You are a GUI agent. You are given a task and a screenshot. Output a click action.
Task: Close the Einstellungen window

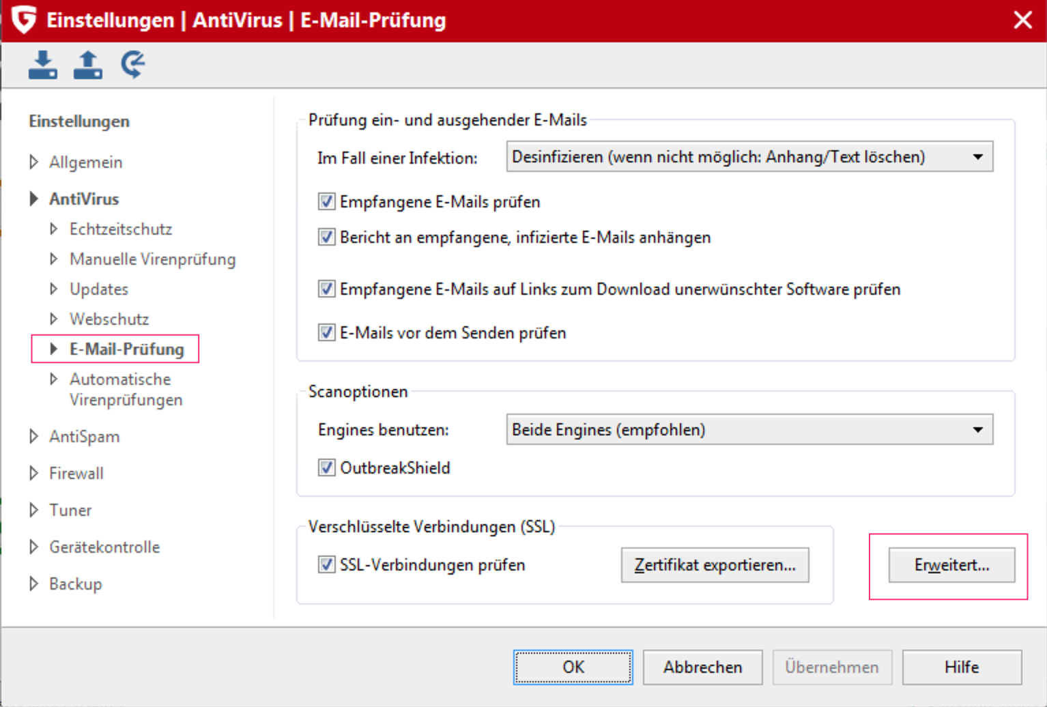[x=1022, y=20]
